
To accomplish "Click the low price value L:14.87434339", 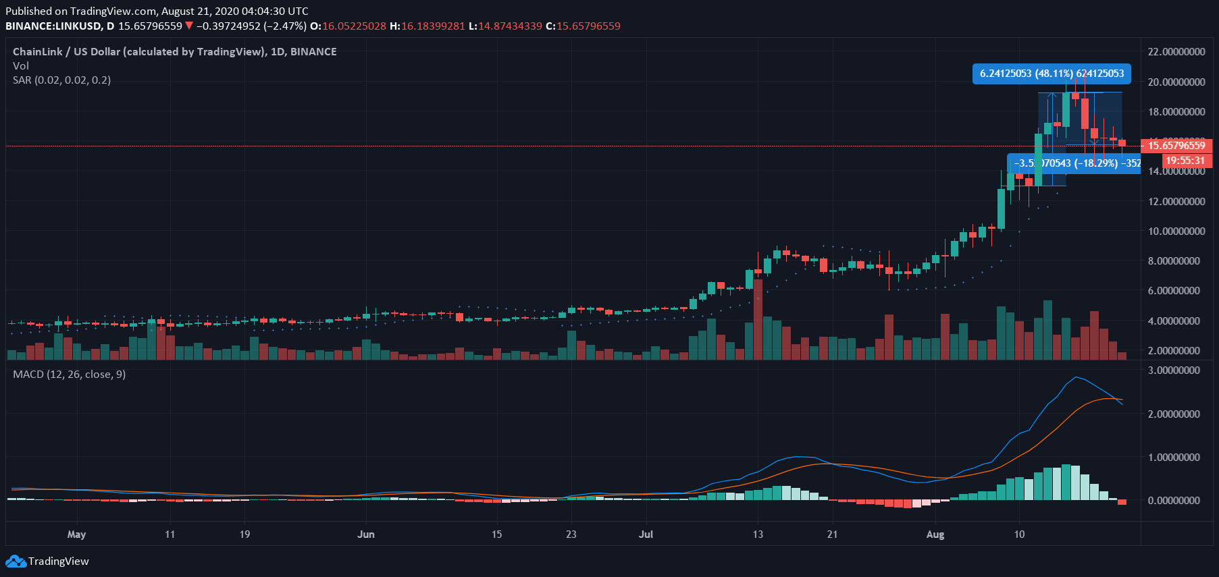I will [505, 26].
